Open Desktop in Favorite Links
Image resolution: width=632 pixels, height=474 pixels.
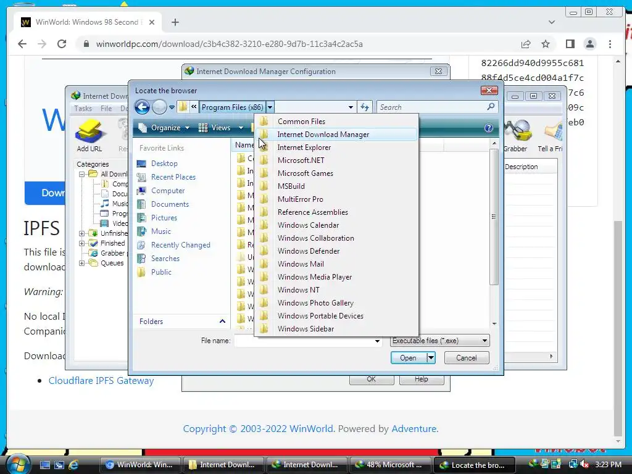pos(164,163)
